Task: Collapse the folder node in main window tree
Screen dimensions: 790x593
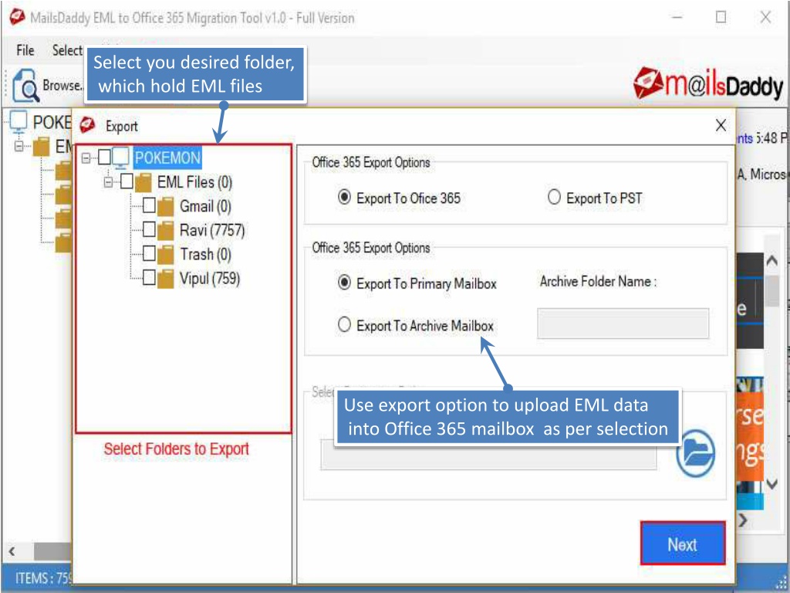Action: [x=19, y=147]
